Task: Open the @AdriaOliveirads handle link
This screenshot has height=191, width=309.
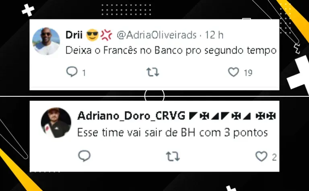Action: [x=157, y=35]
